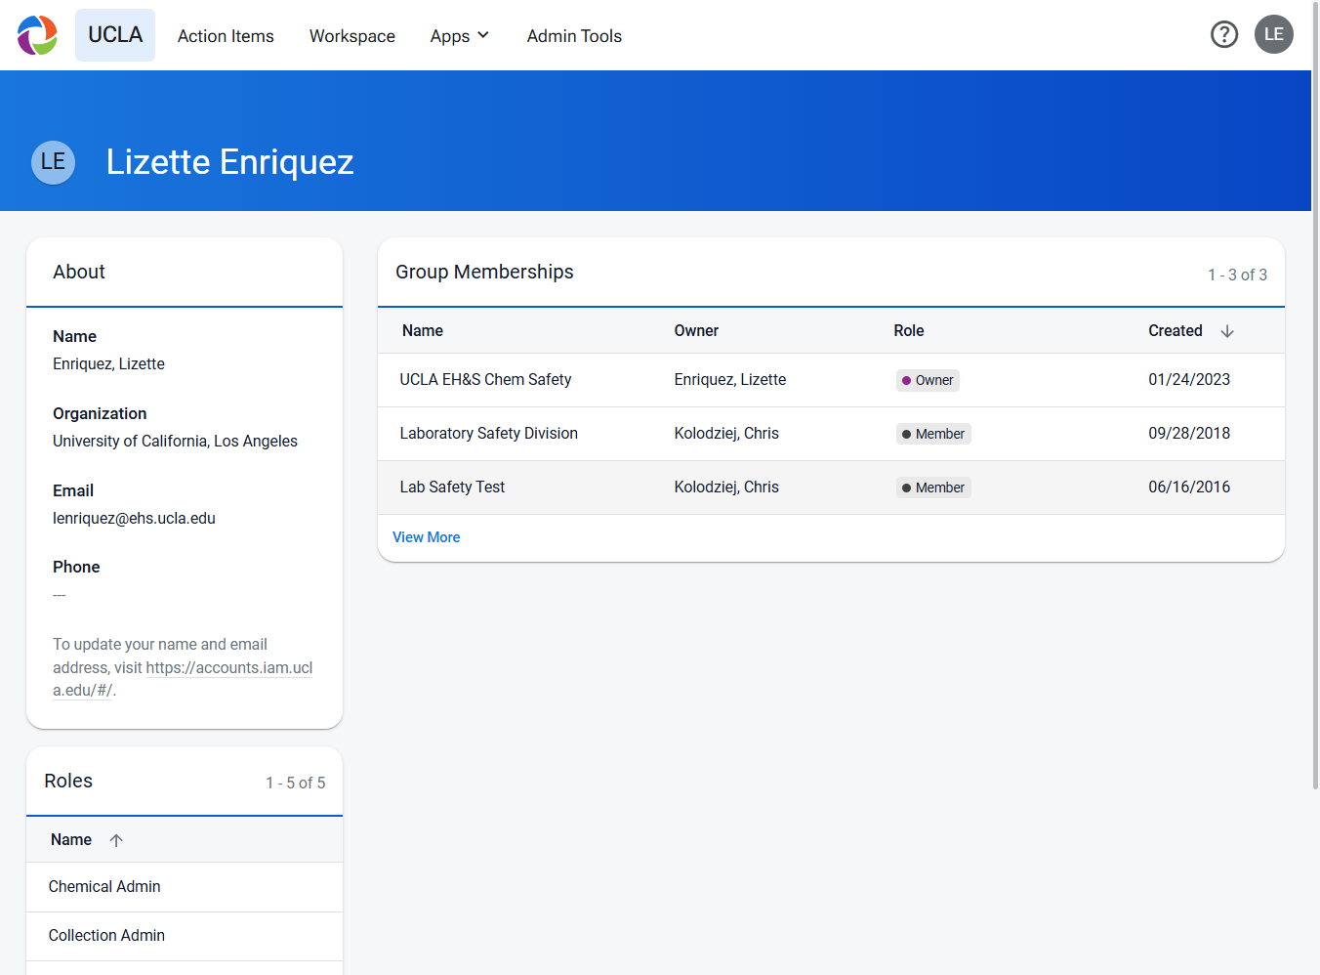The height and width of the screenshot is (975, 1320).
Task: Click University of California, Los Angeles text
Action: click(175, 442)
